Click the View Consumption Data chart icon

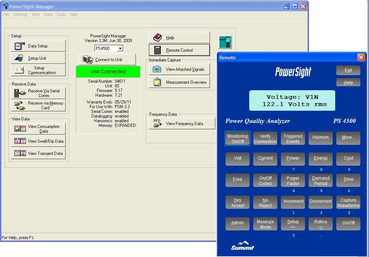[x=20, y=129]
